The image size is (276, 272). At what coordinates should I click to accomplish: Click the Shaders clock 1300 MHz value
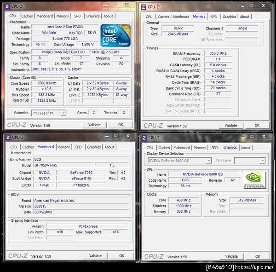(x=184, y=206)
